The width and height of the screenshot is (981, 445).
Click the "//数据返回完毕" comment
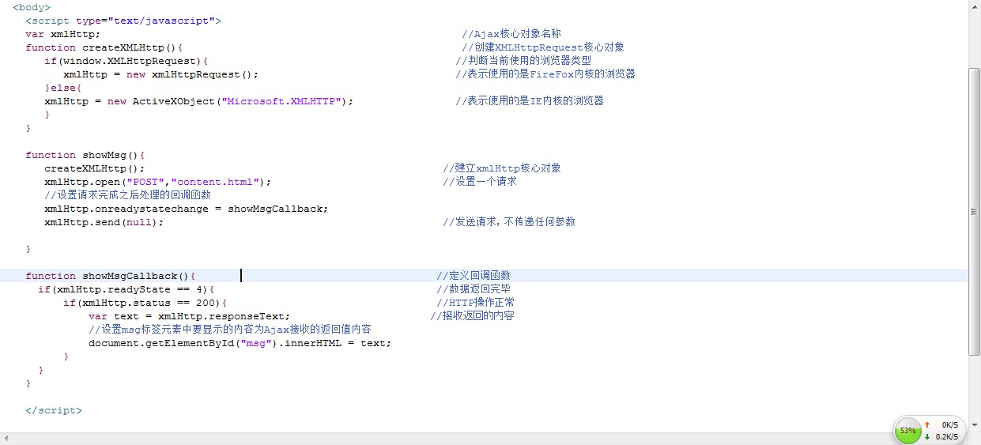[474, 289]
